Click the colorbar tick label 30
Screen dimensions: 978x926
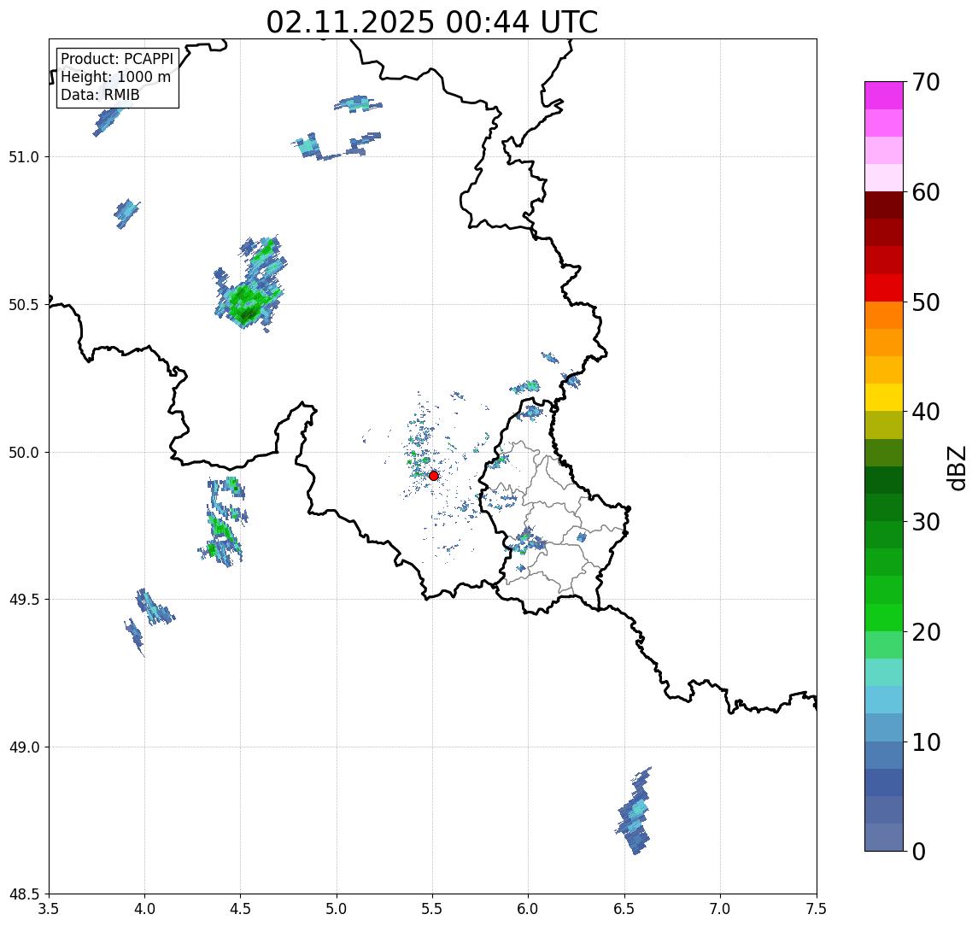926,522
